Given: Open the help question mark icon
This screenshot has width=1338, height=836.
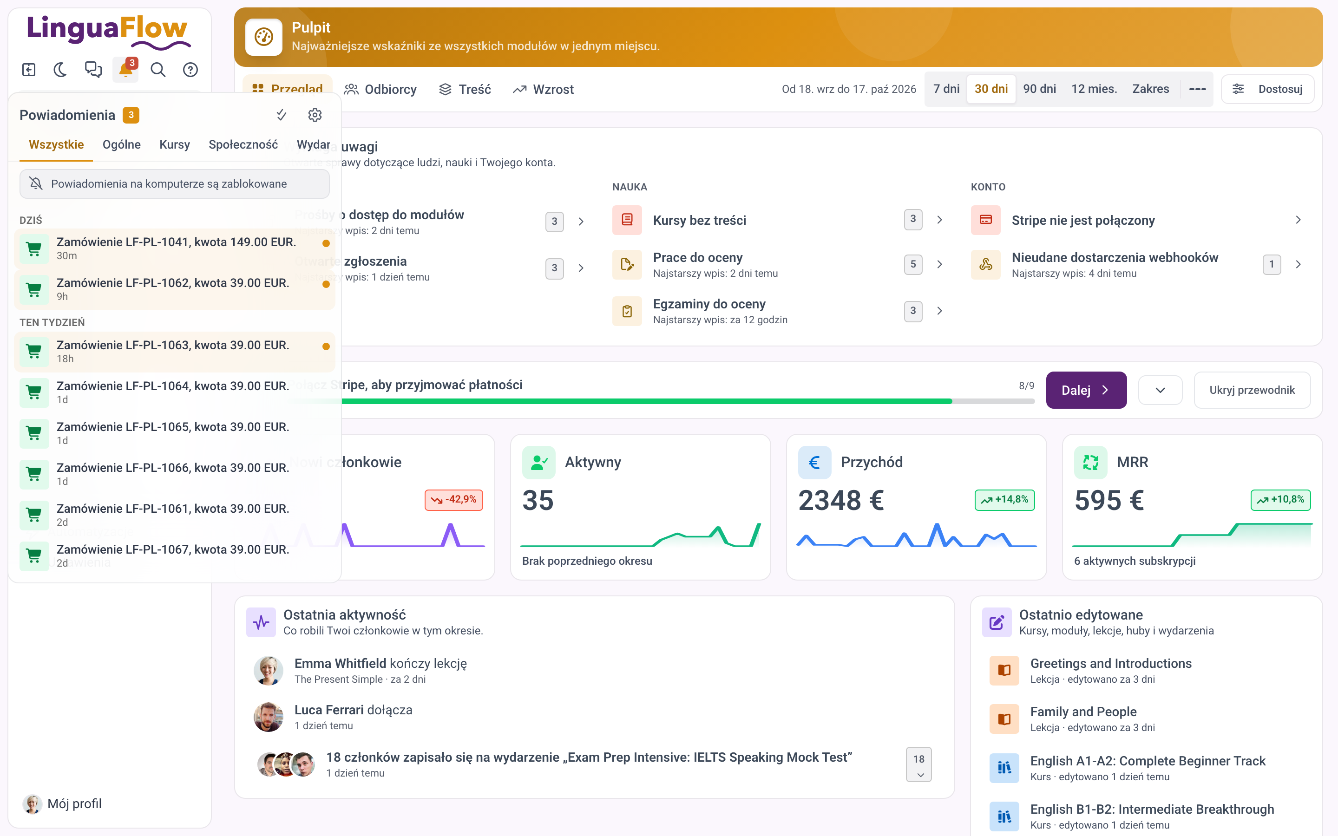Looking at the screenshot, I should click(190, 70).
